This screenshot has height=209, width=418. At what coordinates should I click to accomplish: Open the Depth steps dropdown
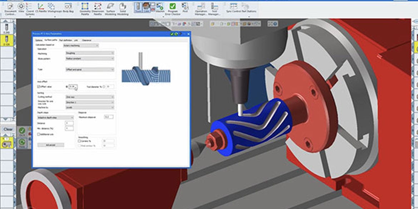tap(55, 118)
